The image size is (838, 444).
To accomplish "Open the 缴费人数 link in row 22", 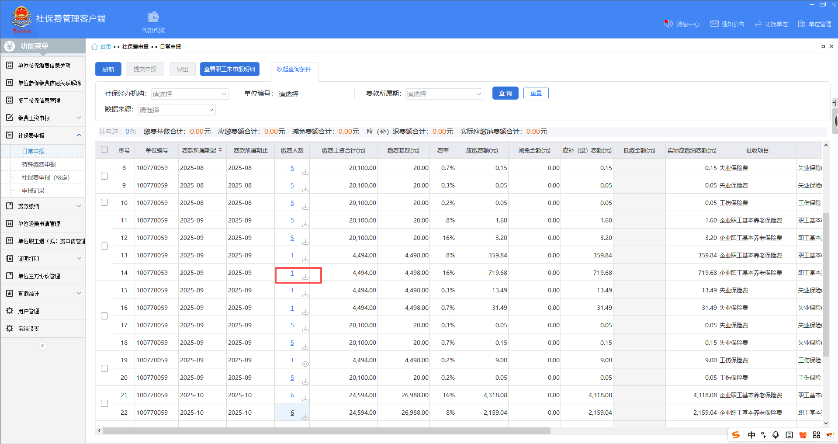I will (x=292, y=413).
